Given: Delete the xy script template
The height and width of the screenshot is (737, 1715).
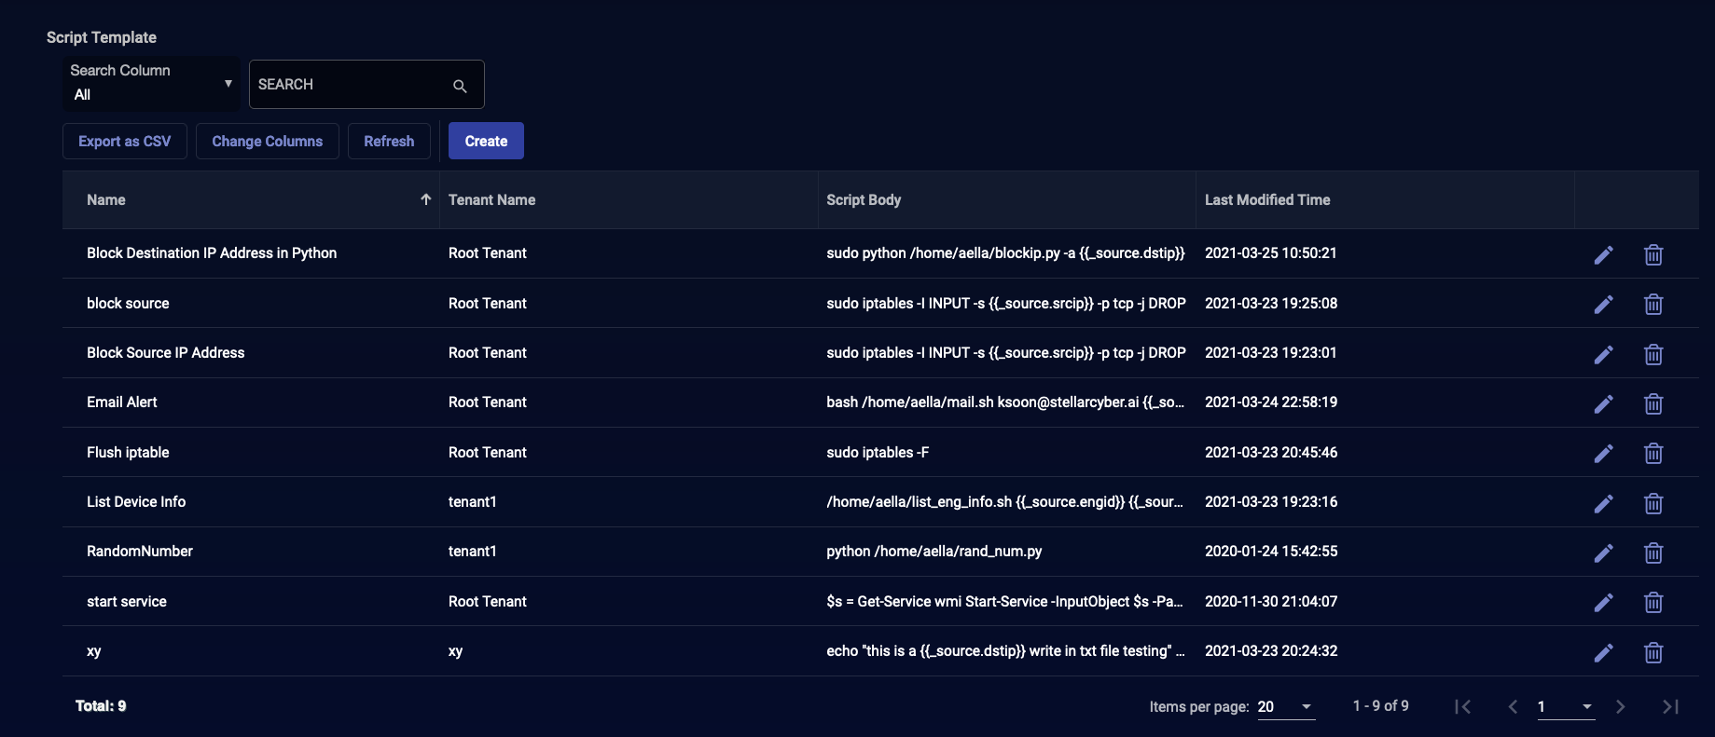Looking at the screenshot, I should (x=1653, y=652).
